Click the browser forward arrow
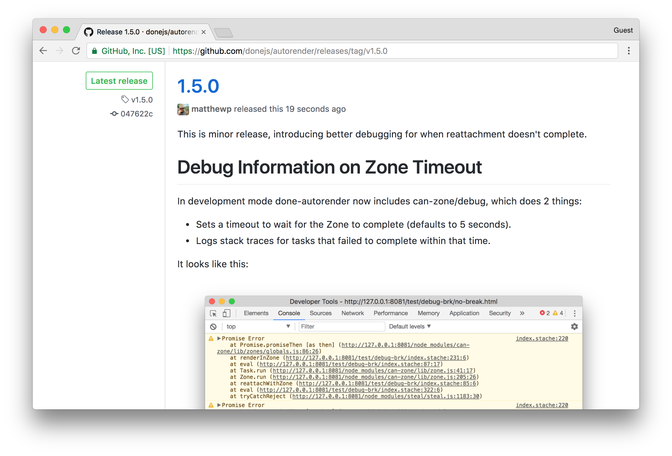 click(x=60, y=51)
